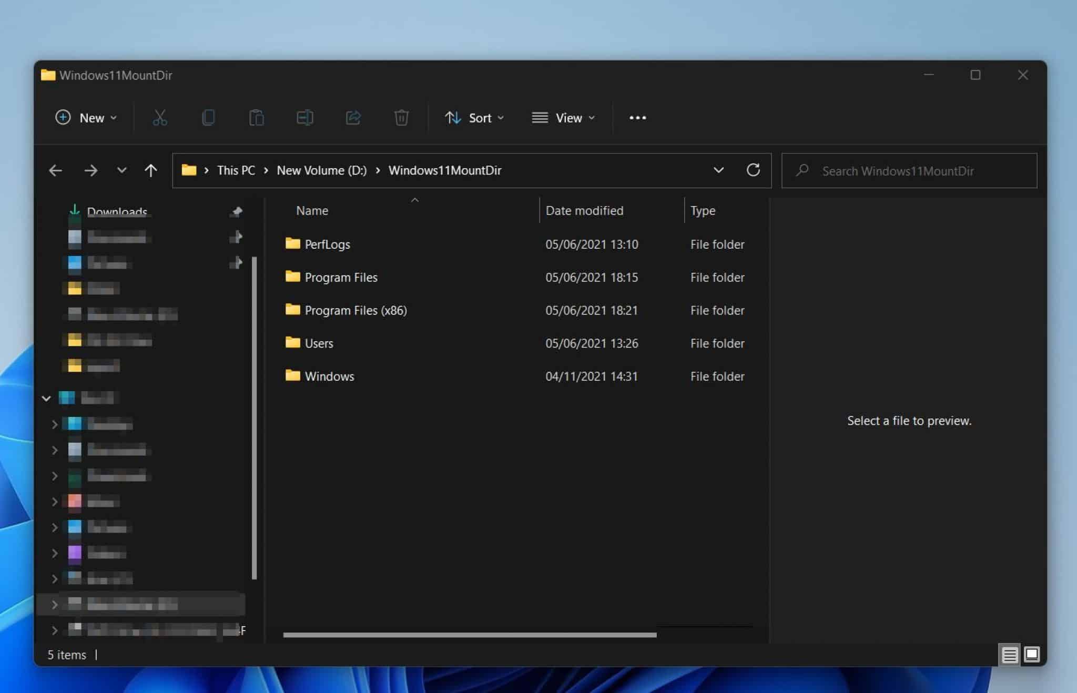Click the Share icon in toolbar
The image size is (1077, 693).
pyautogui.click(x=353, y=118)
